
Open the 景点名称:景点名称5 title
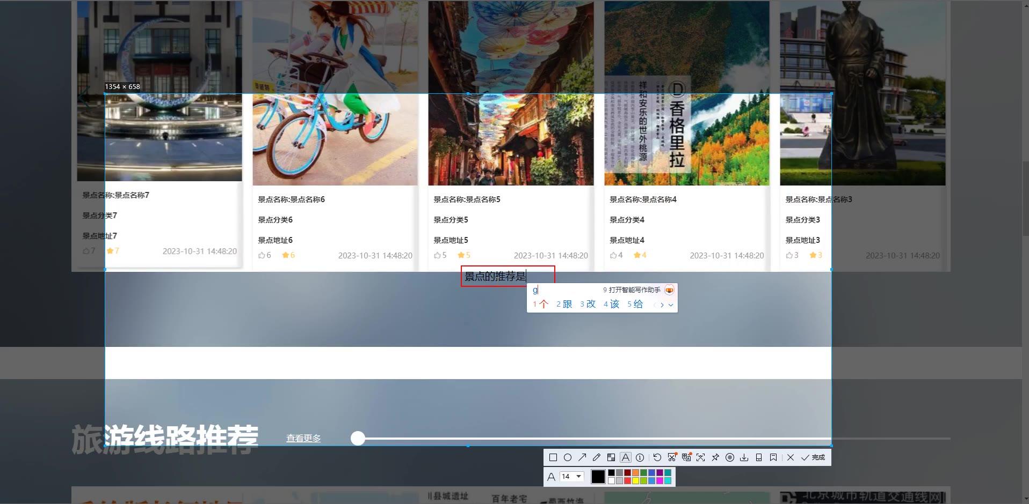[467, 199]
